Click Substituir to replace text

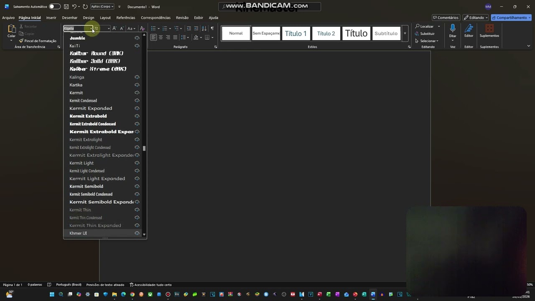tap(425, 33)
